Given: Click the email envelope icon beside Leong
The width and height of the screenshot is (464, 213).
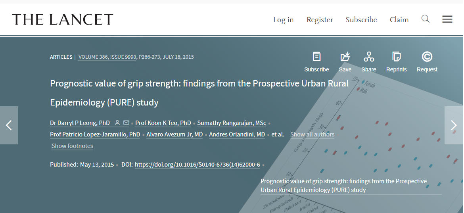Looking at the screenshot, I should pos(127,123).
